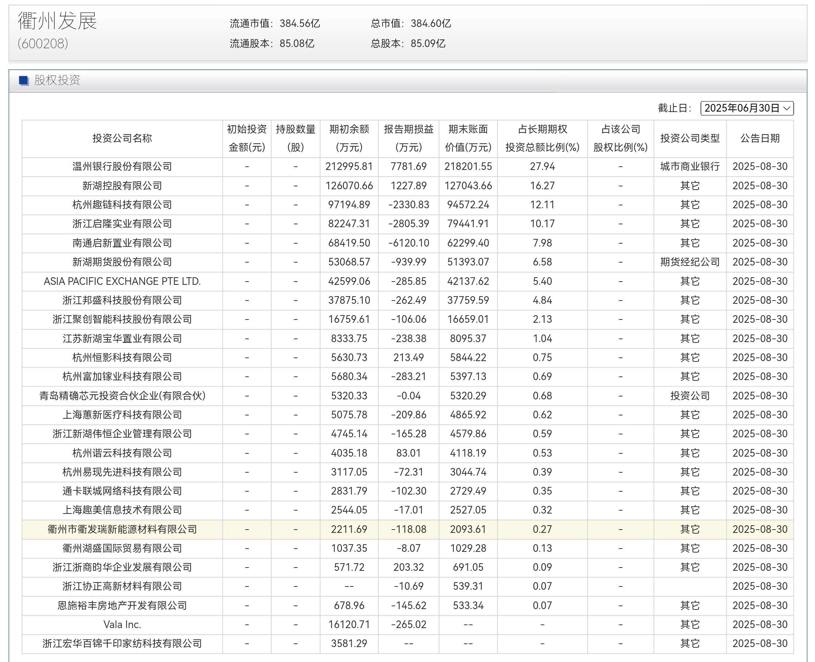Click 期初余额(万元) column header
Viewport: 815px width, 662px height.
point(349,139)
